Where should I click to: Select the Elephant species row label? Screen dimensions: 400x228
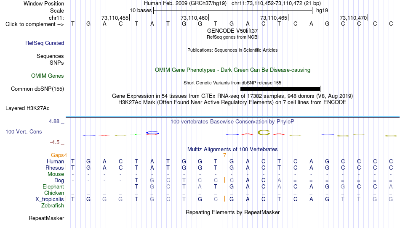click(x=53, y=186)
